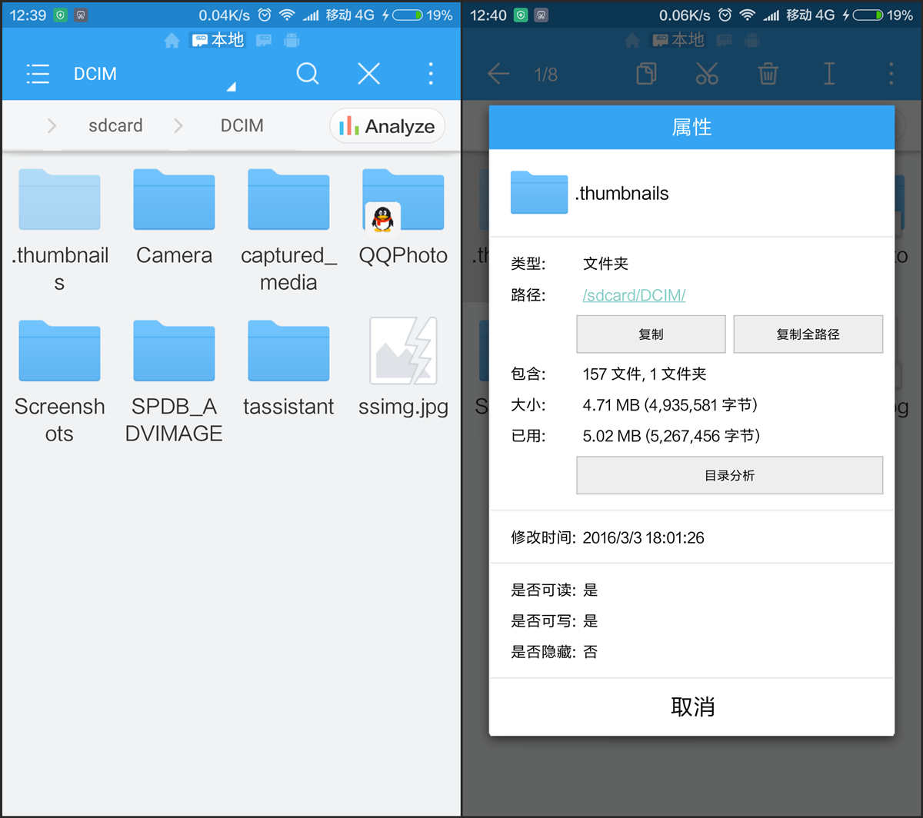923x818 pixels.
Task: Tap the search magnifier icon
Action: [308, 74]
